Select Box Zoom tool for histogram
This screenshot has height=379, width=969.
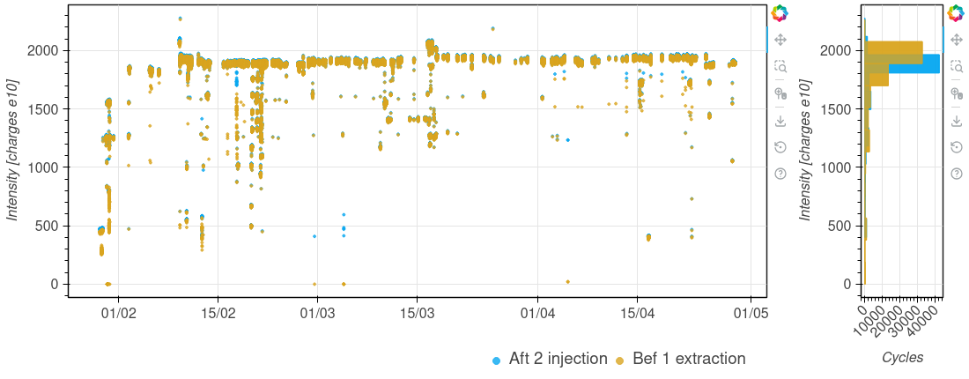956,66
